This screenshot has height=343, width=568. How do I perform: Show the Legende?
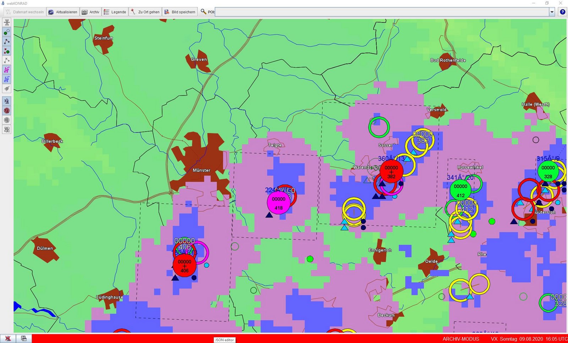click(x=115, y=12)
